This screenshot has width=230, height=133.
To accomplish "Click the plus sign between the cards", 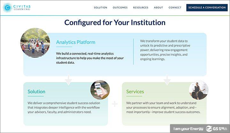I will point(115,104).
